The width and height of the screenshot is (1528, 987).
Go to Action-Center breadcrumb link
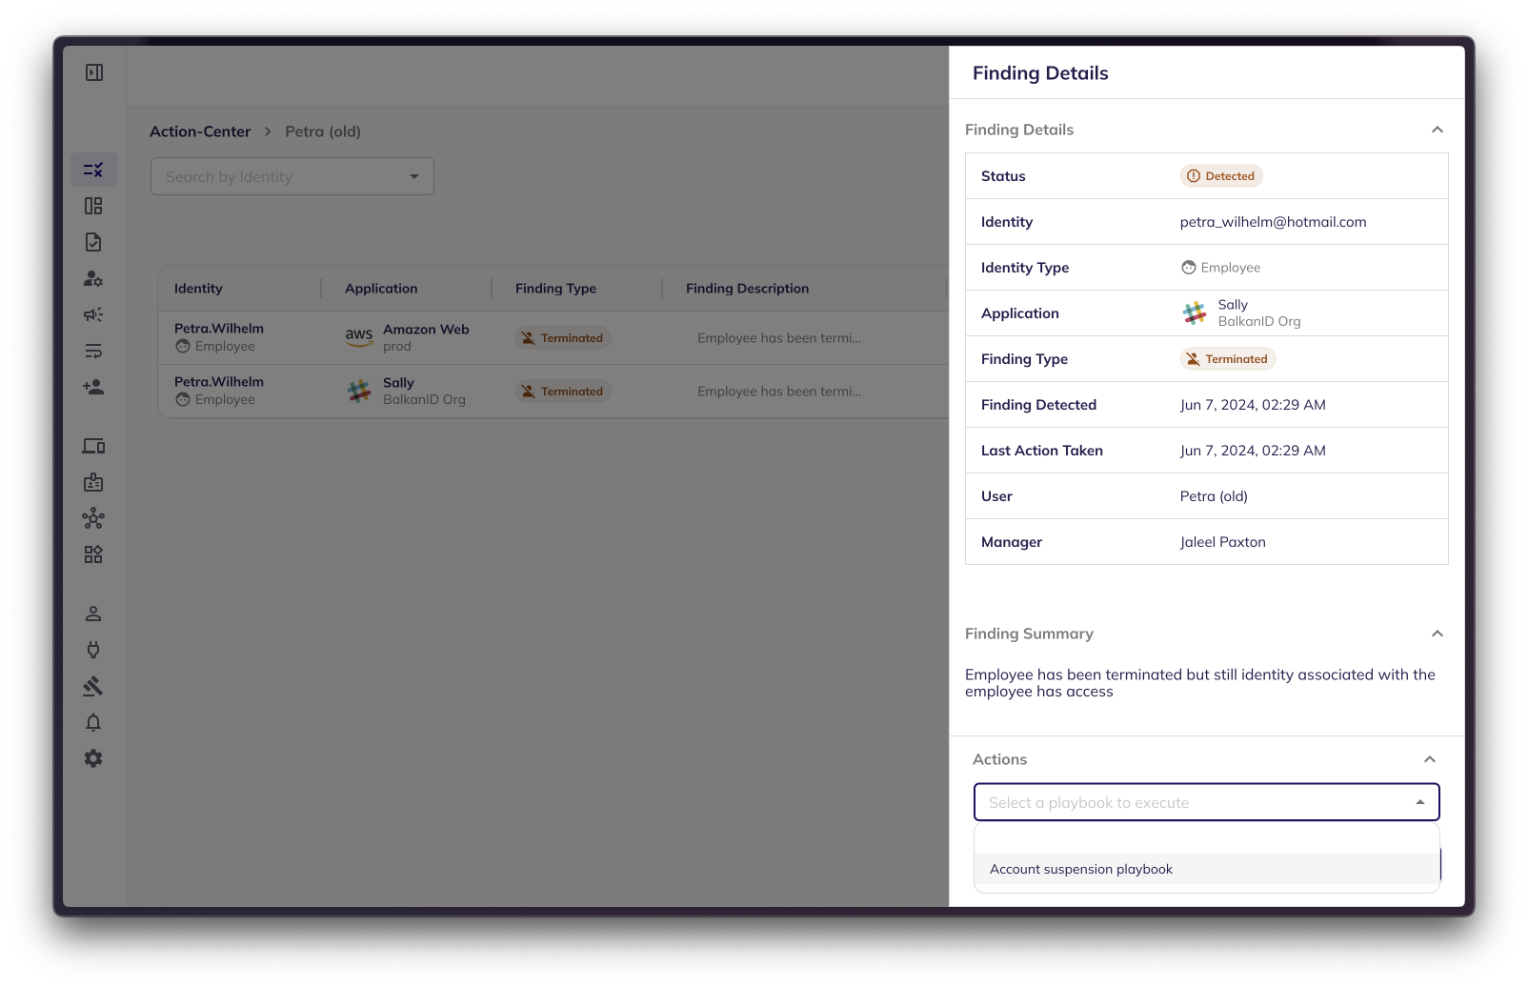point(200,131)
